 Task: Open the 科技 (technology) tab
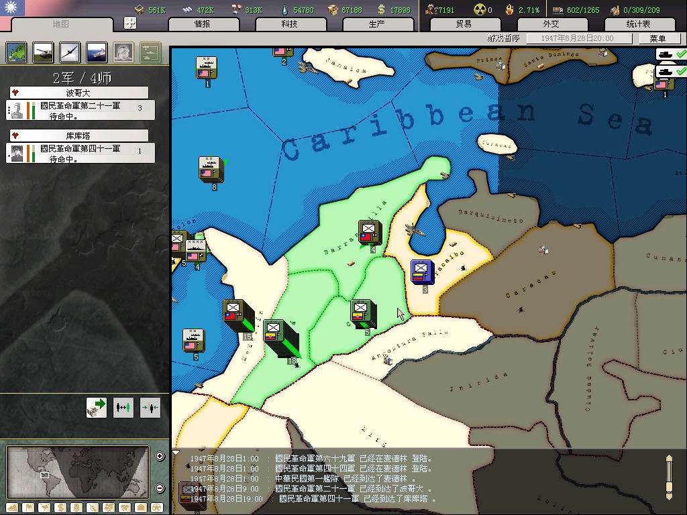[x=289, y=24]
